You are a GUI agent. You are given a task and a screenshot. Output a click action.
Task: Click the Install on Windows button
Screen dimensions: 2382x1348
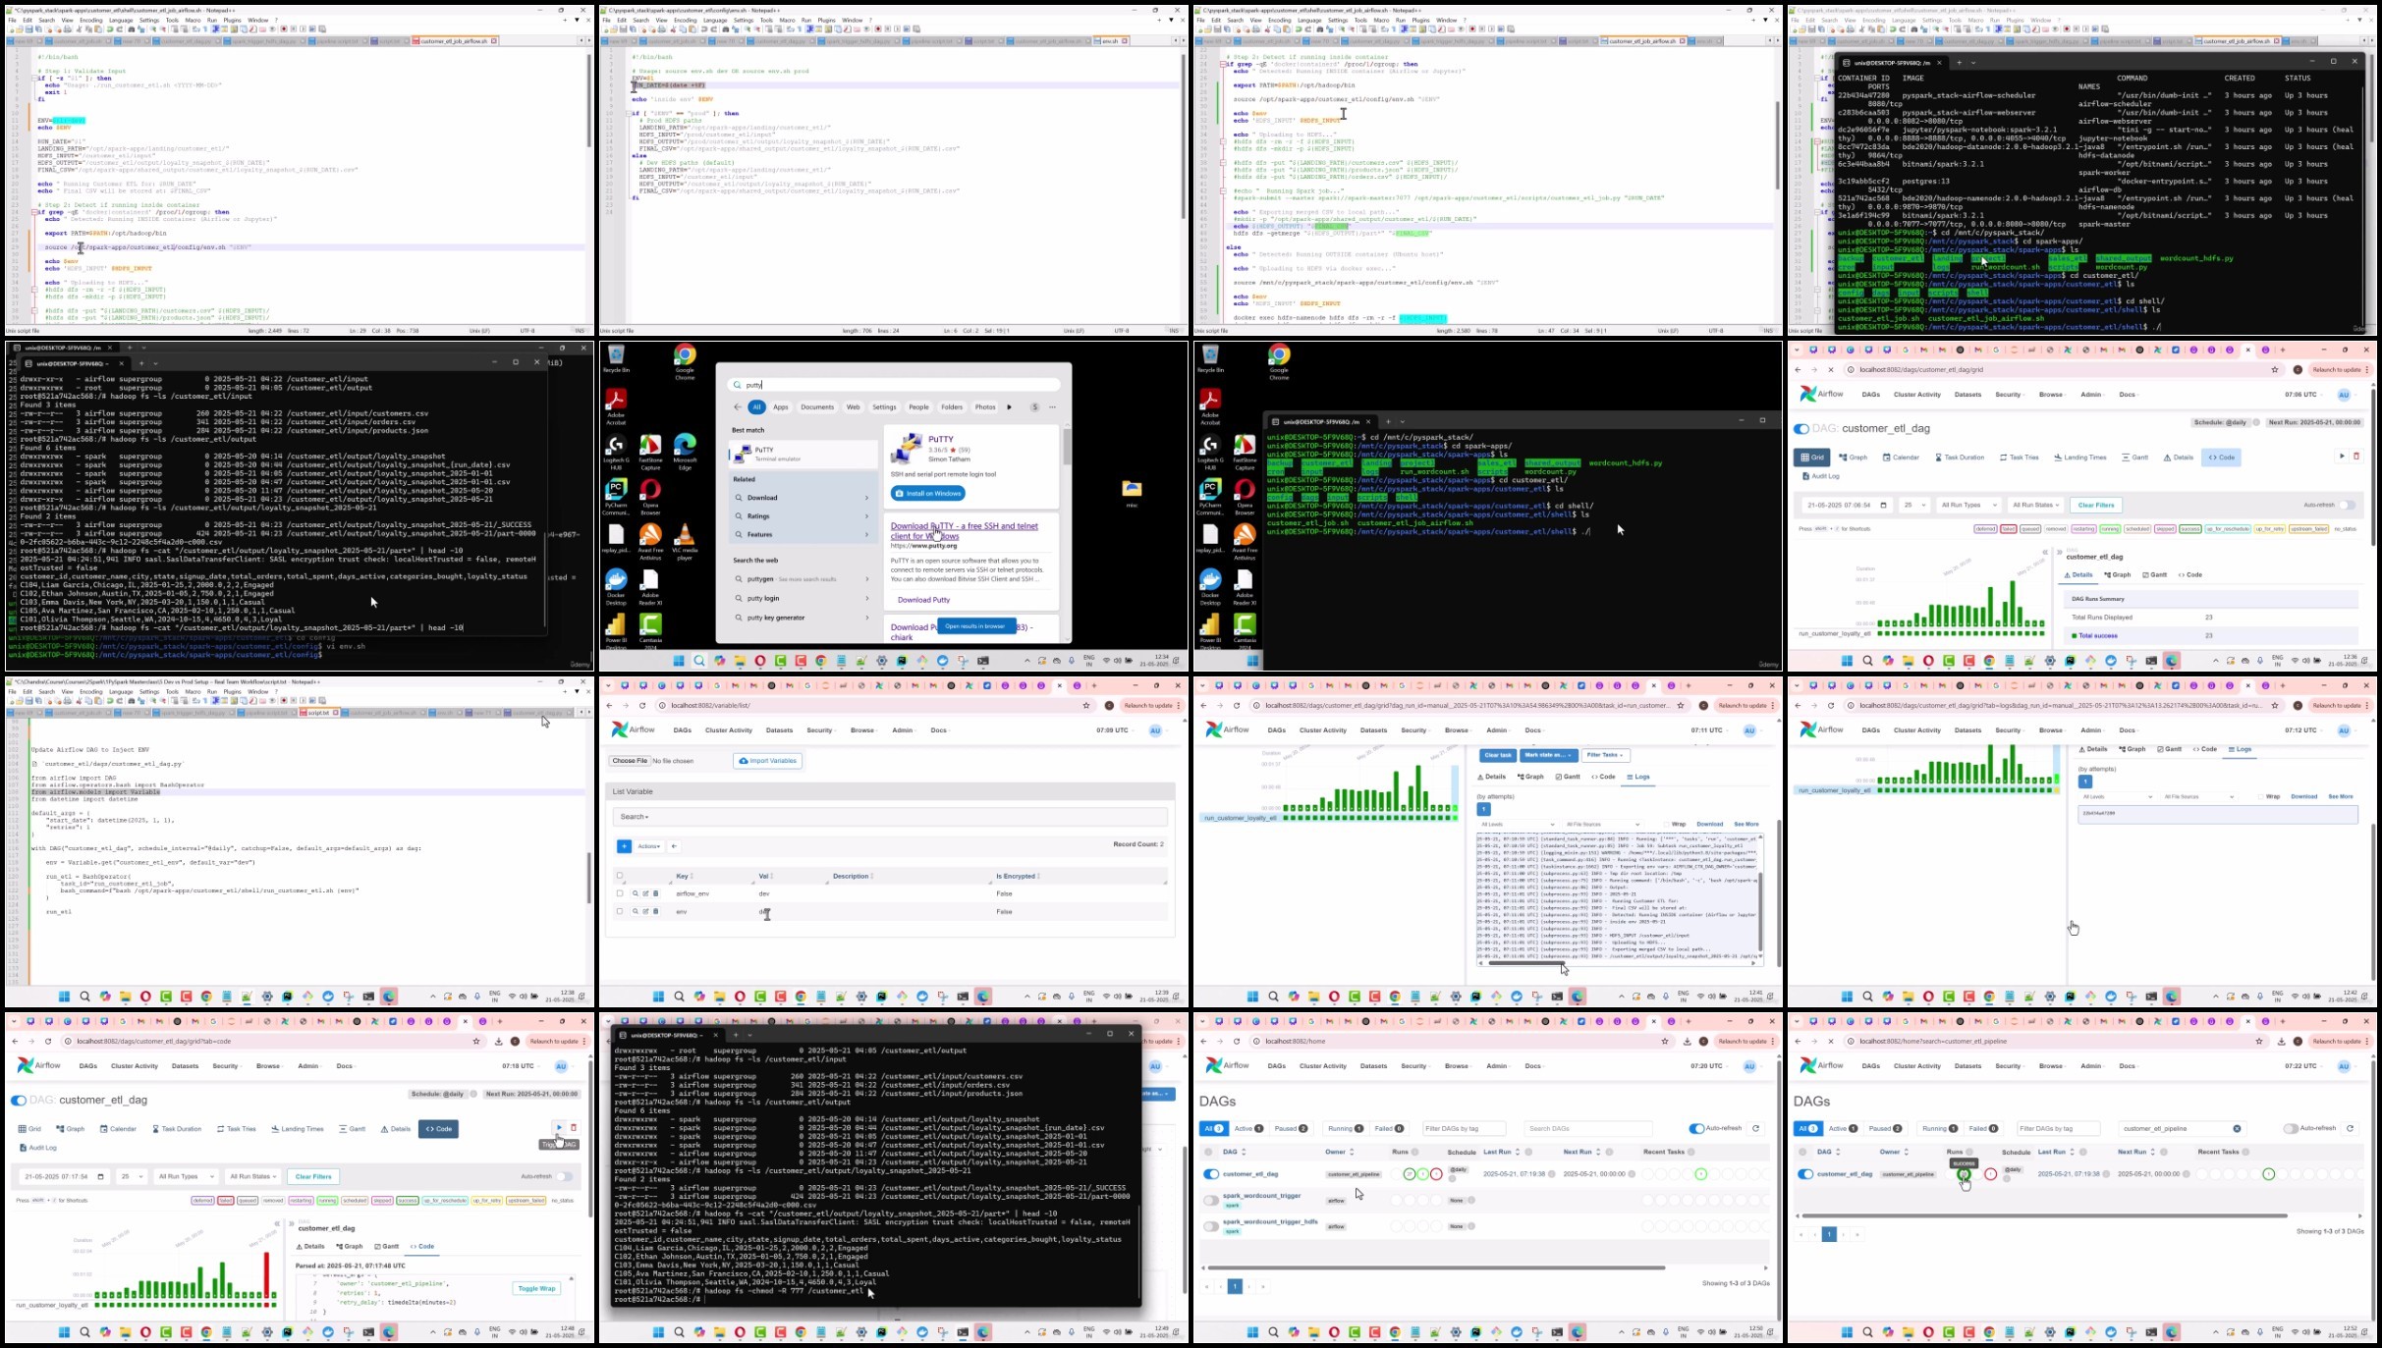pos(928,493)
